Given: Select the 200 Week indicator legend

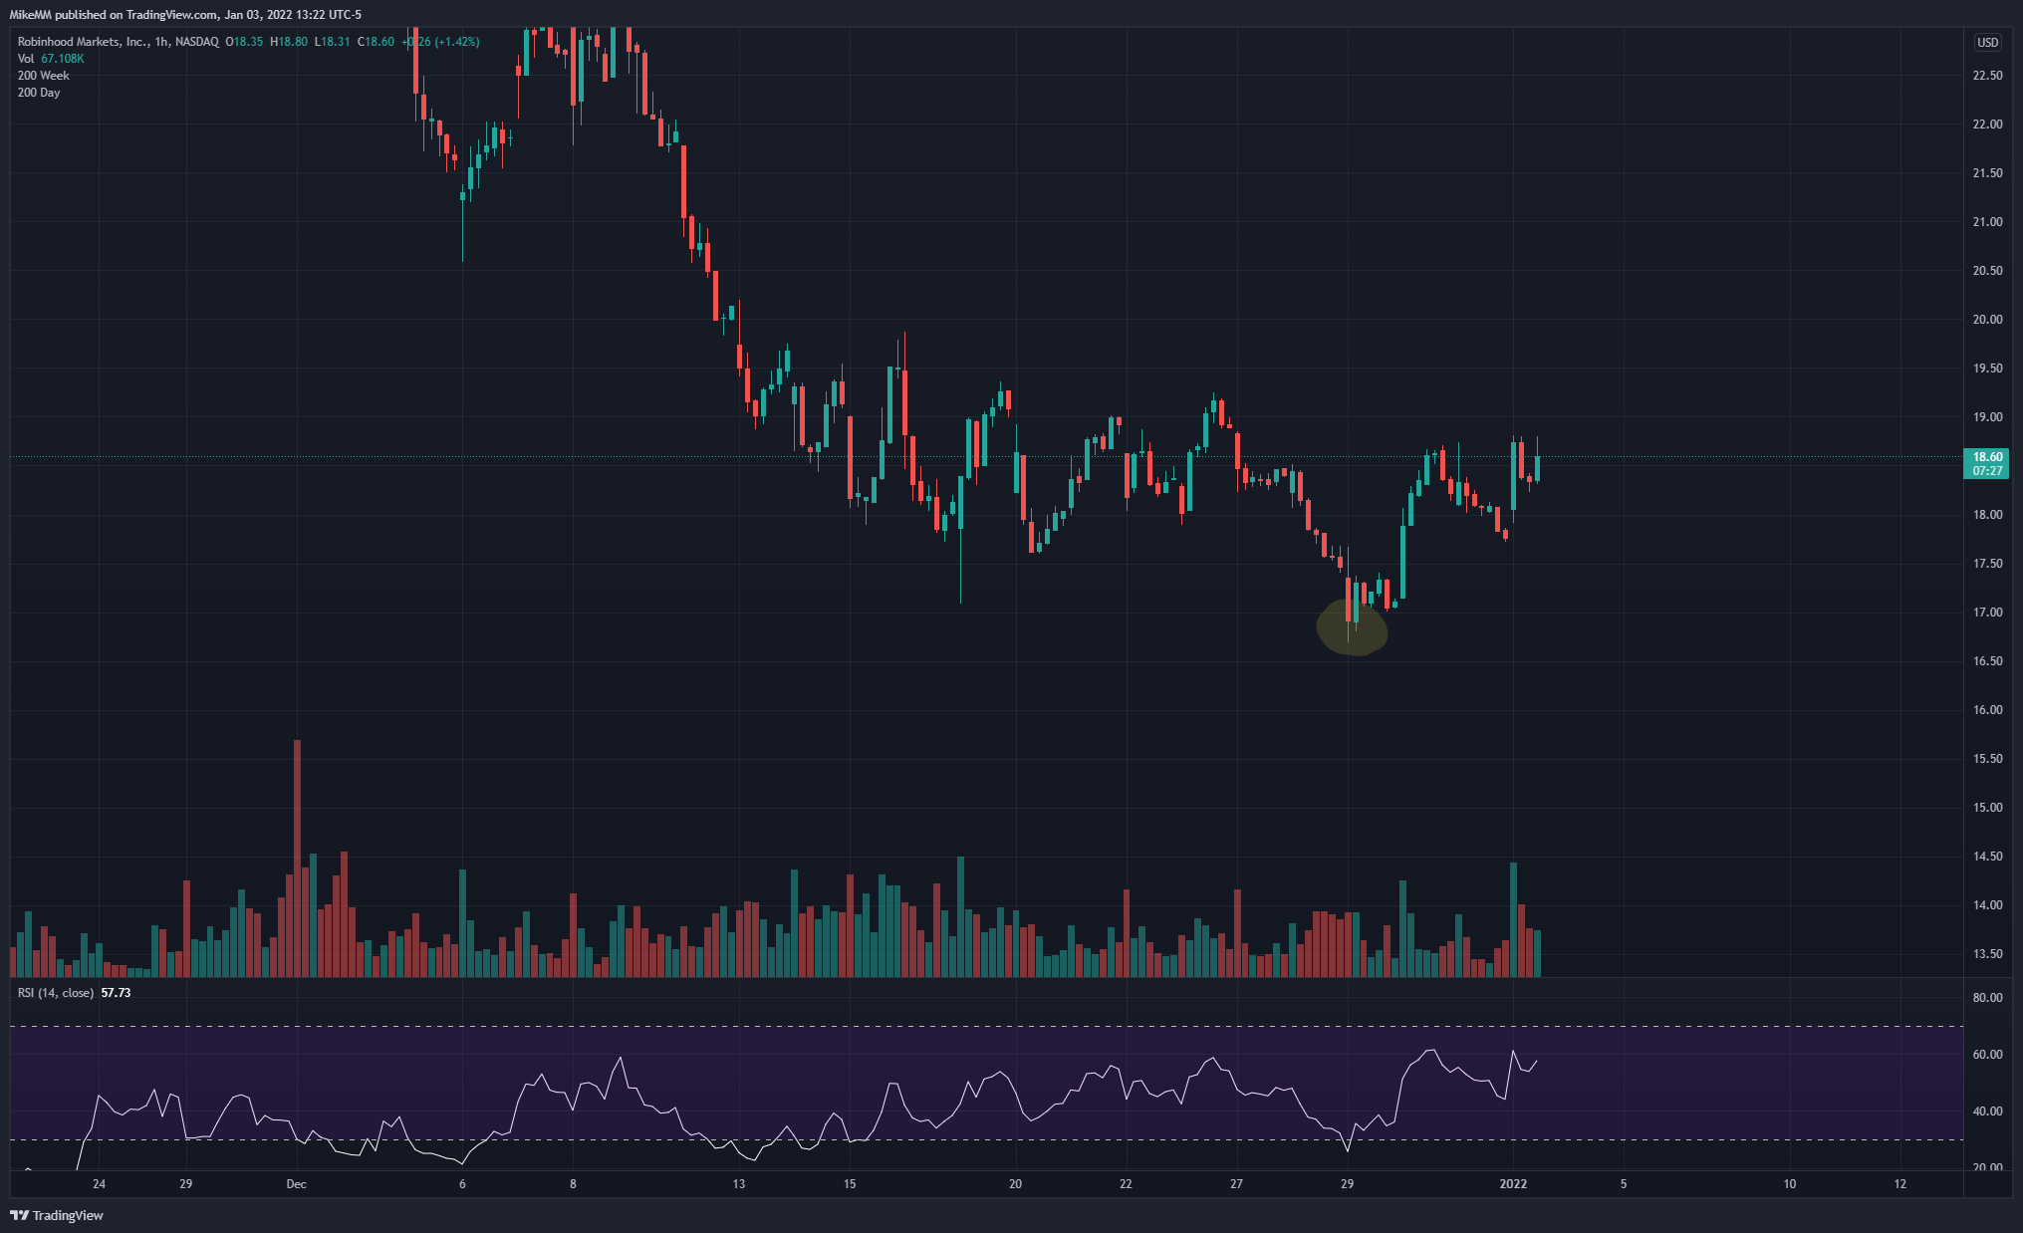Looking at the screenshot, I should [x=43, y=76].
